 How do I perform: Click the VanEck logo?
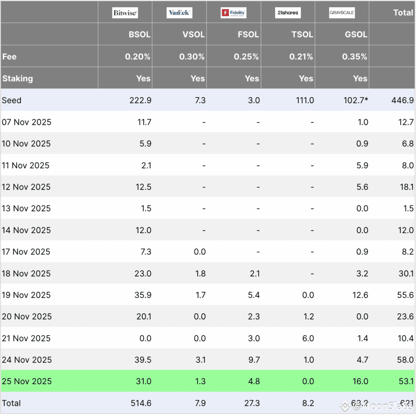(x=179, y=12)
